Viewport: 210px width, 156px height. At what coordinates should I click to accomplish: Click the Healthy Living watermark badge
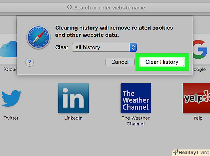[191, 153]
